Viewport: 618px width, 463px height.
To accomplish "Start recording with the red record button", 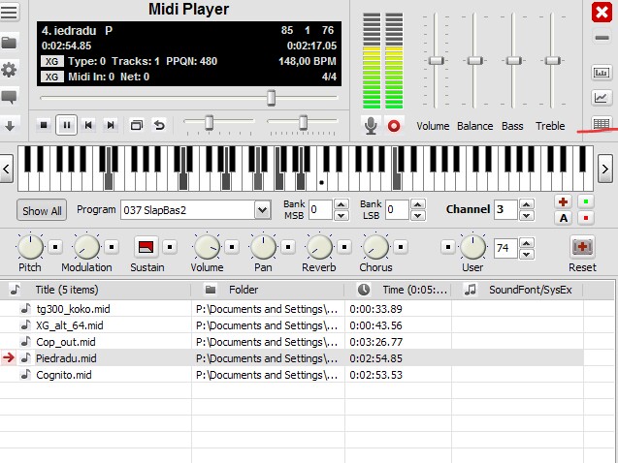I will tap(394, 126).
